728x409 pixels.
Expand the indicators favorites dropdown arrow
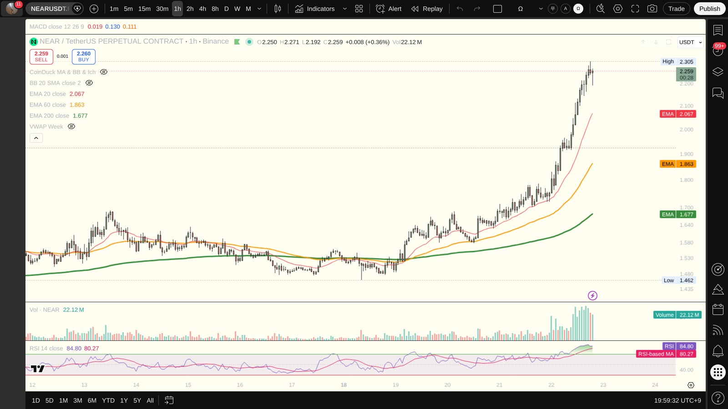(345, 9)
